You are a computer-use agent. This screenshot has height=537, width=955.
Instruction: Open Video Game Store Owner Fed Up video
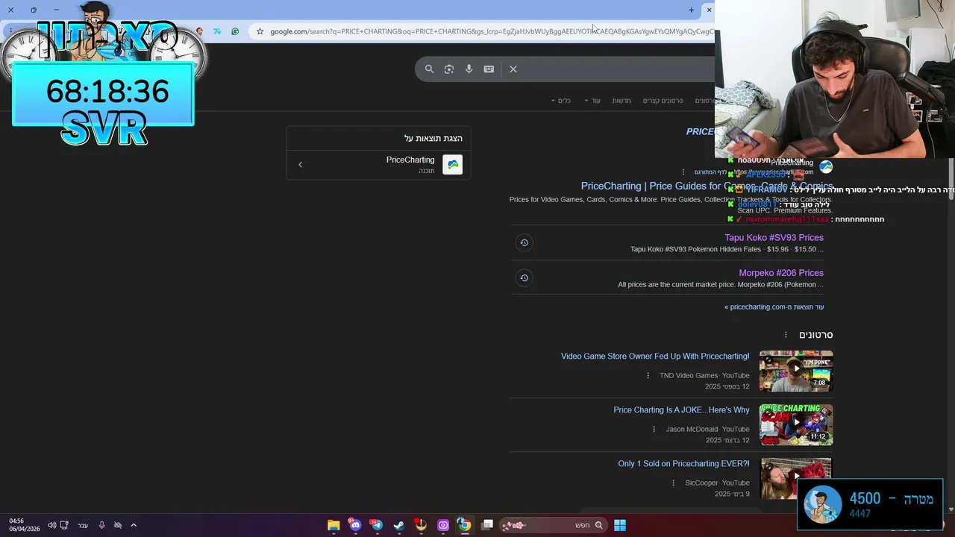655,357
